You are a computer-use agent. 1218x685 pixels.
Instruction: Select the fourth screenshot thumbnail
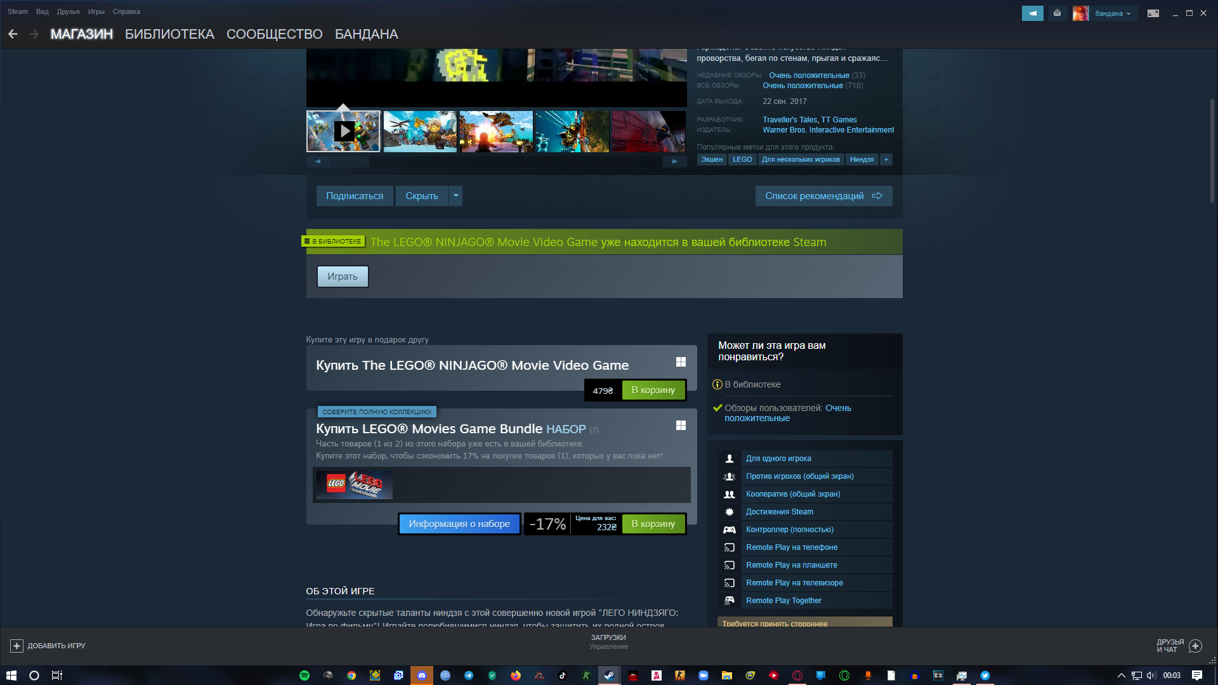pyautogui.click(x=572, y=131)
